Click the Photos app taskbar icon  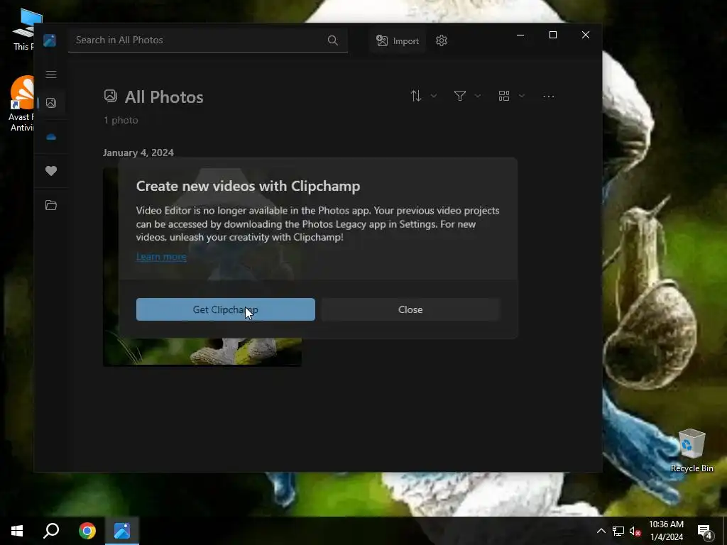[x=122, y=531]
